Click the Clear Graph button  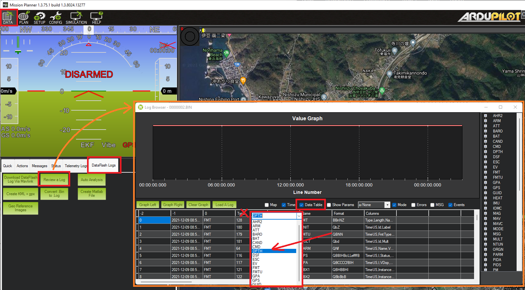198,205
